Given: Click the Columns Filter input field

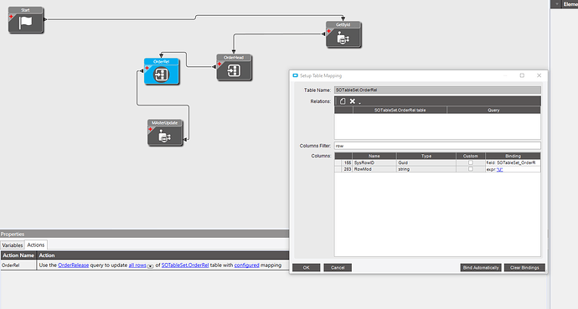Looking at the screenshot, I should (x=437, y=146).
